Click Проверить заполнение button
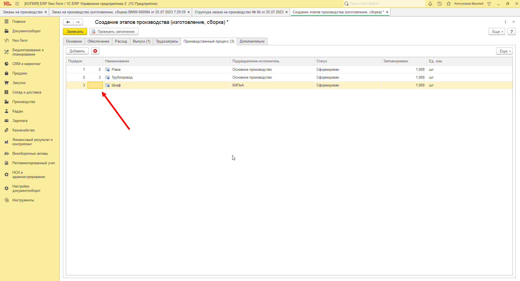This screenshot has height=281, width=520. point(114,32)
